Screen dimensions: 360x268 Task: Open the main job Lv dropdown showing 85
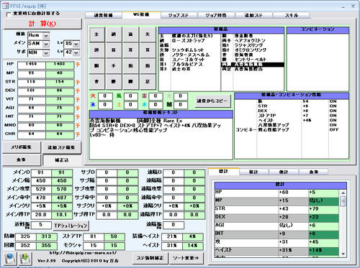pyautogui.click(x=76, y=44)
